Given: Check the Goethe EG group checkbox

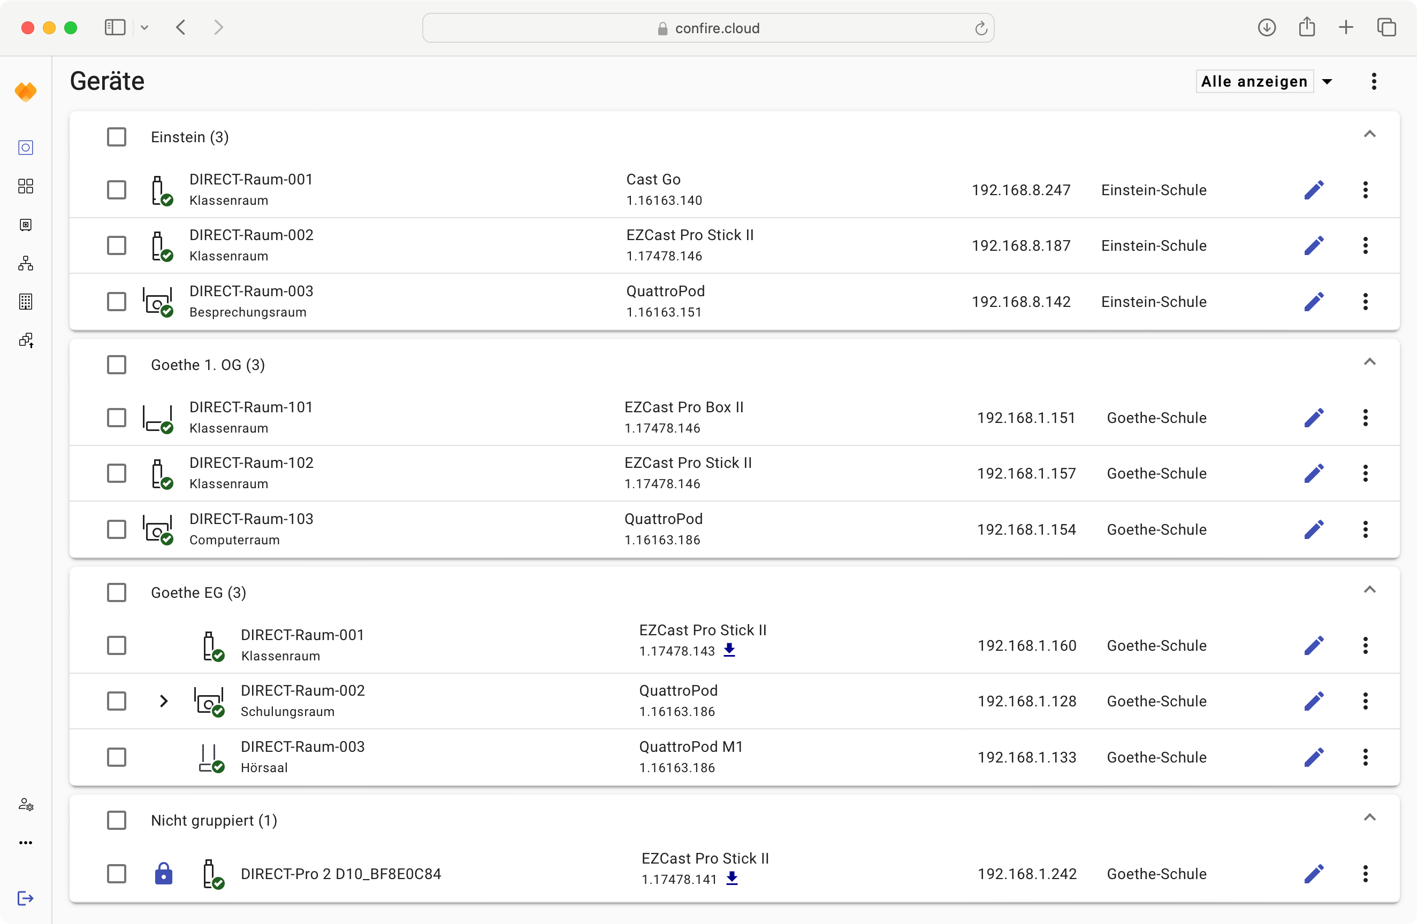Looking at the screenshot, I should tap(117, 592).
